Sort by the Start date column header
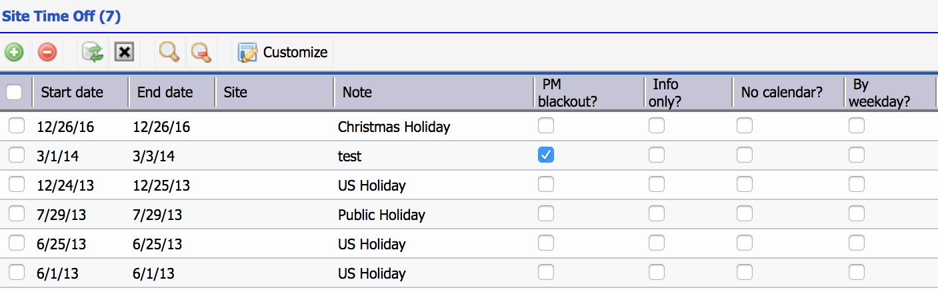 72,93
